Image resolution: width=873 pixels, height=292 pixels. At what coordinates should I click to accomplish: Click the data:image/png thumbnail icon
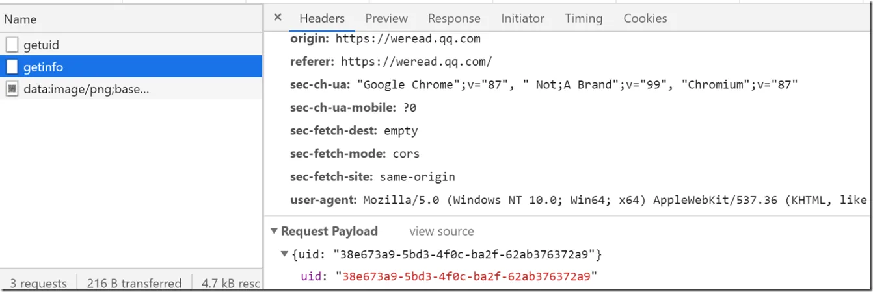[12, 89]
